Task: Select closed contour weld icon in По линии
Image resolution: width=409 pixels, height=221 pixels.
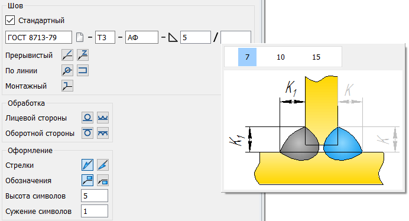Action: coord(67,70)
